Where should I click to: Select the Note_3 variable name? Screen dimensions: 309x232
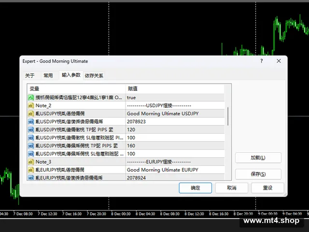[x=43, y=162]
